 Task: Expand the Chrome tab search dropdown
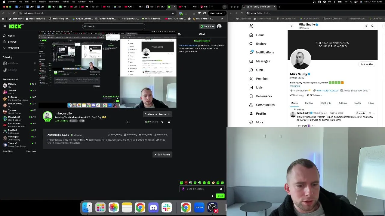point(224,7)
